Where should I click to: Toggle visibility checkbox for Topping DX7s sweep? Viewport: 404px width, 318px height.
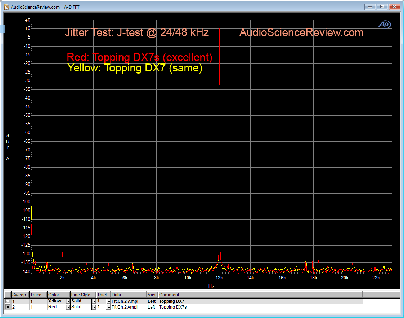pyautogui.click(x=8, y=307)
